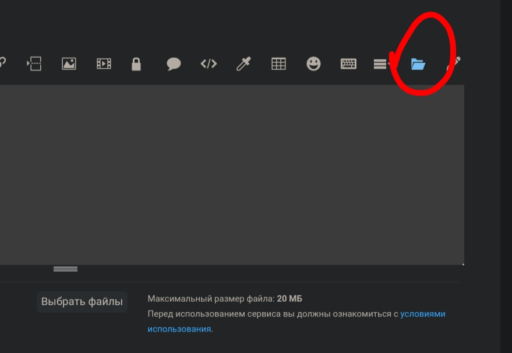Viewport: 512px width, 353px height.
Task: Insert a table with the grid icon
Action: click(278, 63)
